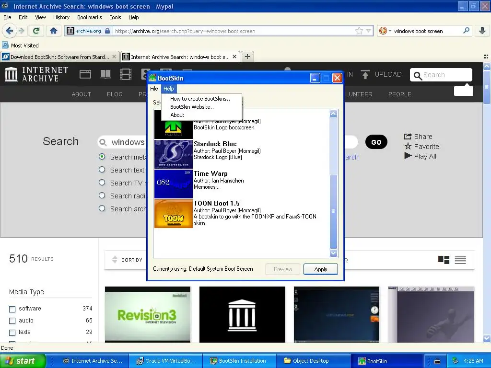Click the BootSkin title bar app icon

tap(152, 78)
